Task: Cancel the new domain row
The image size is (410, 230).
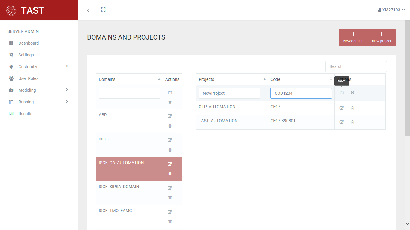Action: (x=170, y=102)
